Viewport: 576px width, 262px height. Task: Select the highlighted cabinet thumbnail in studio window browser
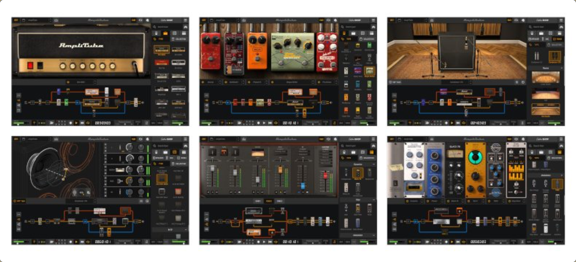tap(555, 56)
